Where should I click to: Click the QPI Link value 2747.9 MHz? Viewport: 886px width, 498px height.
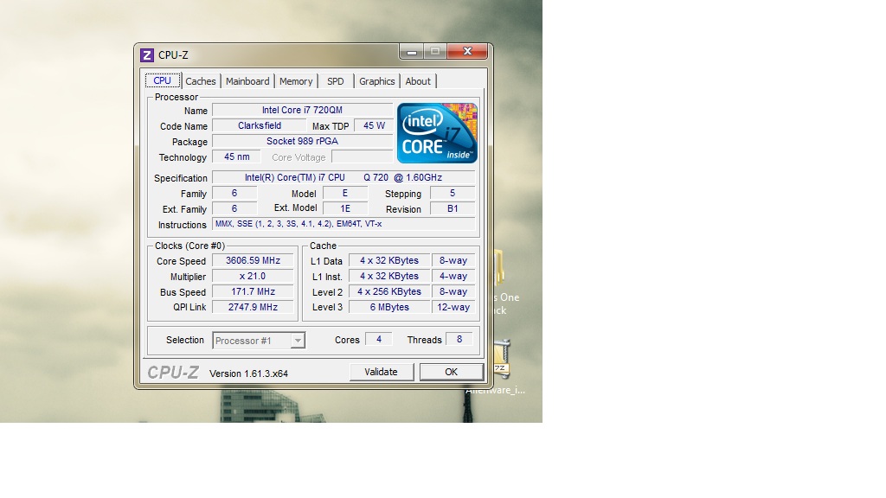tap(253, 307)
